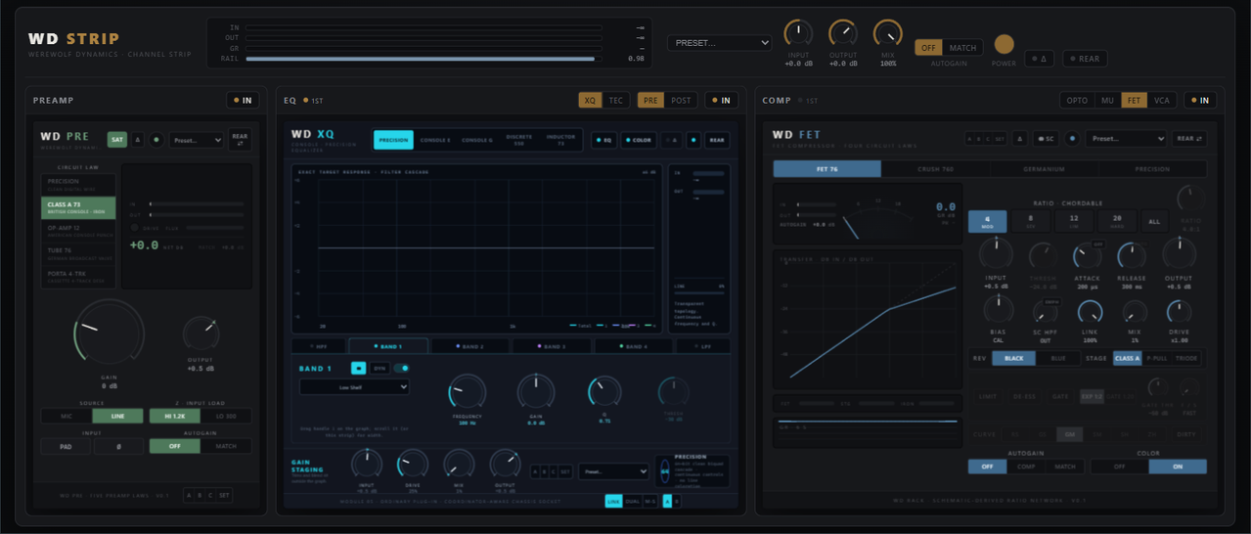Toggle the SAT button in WD PRE
The width and height of the screenshot is (1251, 534).
point(117,140)
